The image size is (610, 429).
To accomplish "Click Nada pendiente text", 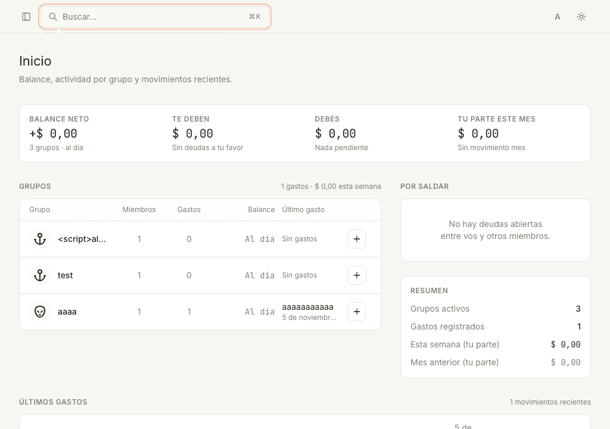I will click(341, 148).
